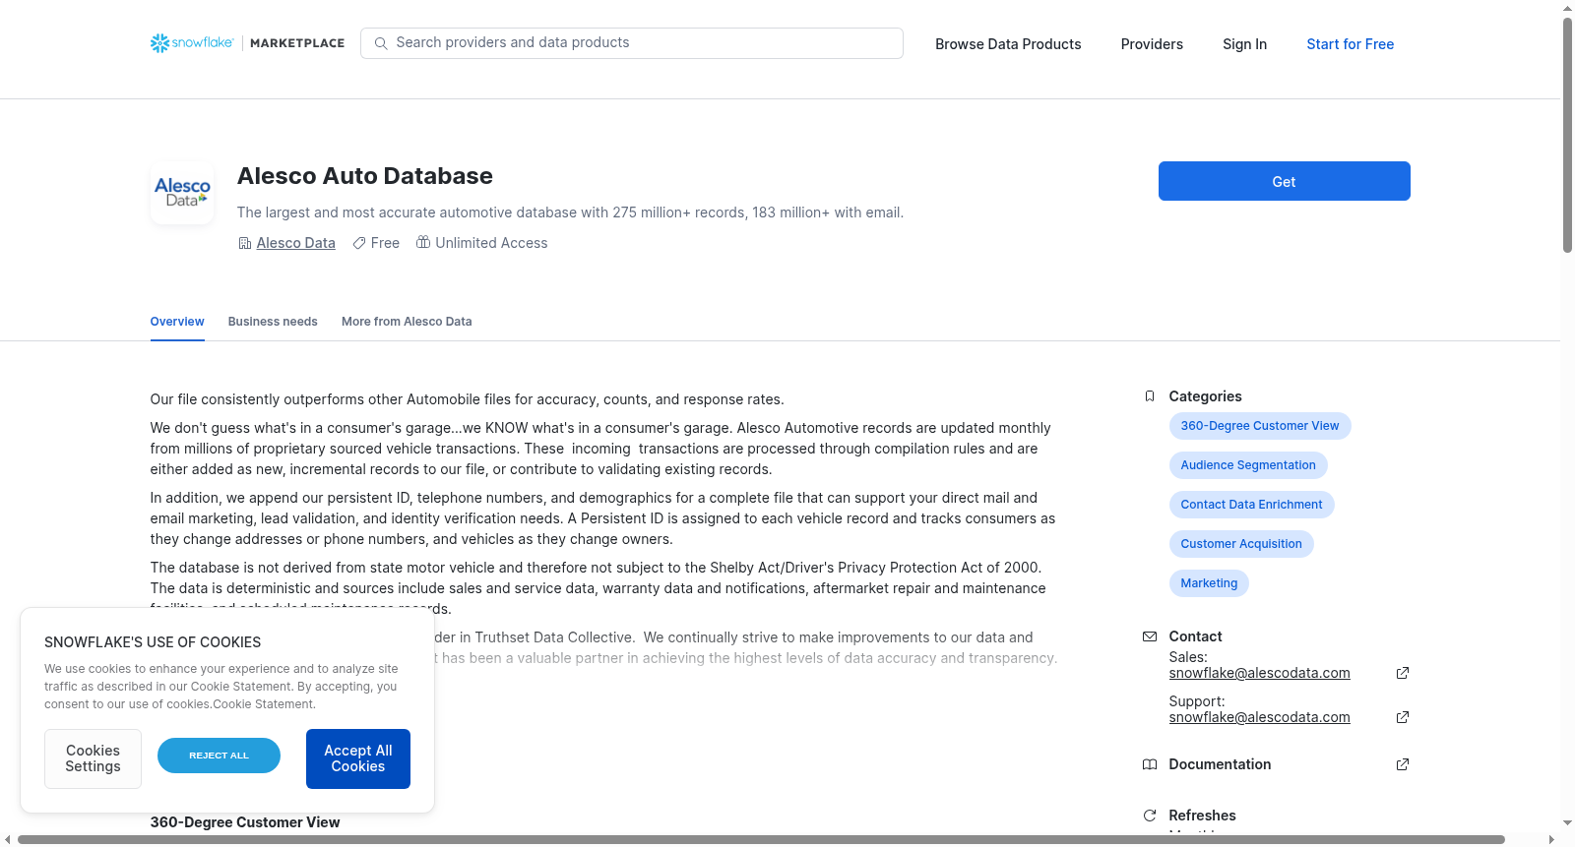1575x847 pixels.
Task: Click the Categories bookmark icon
Action: 1150,396
